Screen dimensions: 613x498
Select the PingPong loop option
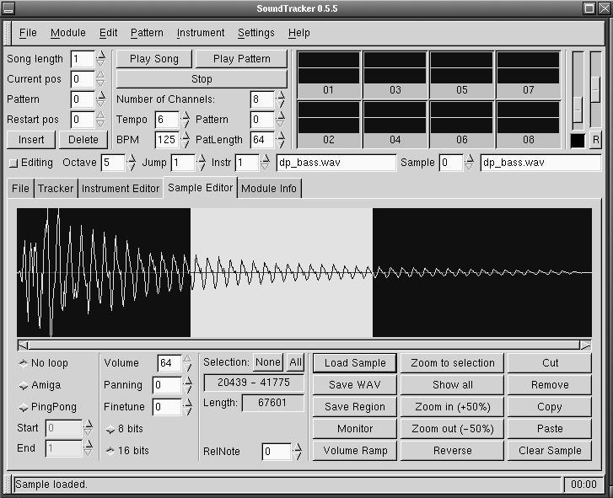(x=24, y=407)
